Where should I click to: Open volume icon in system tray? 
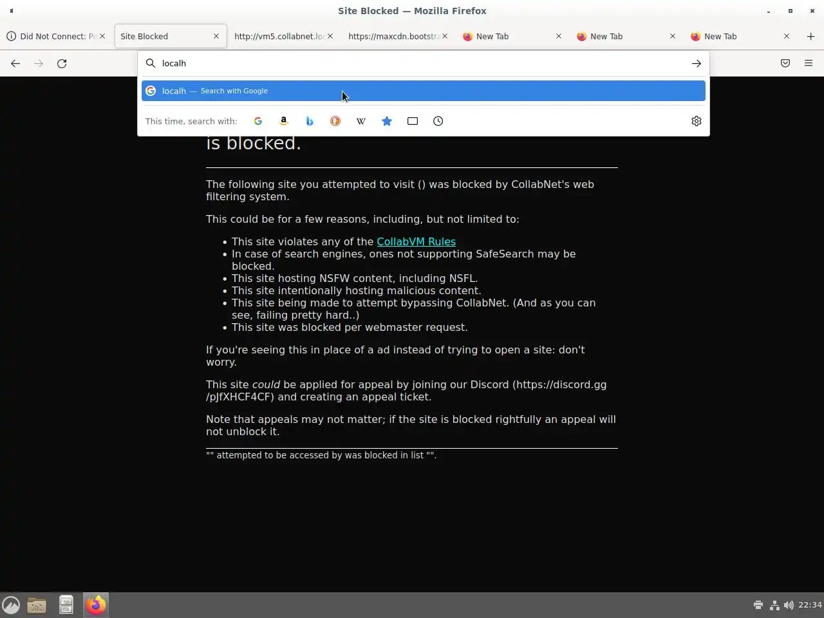pyautogui.click(x=789, y=605)
